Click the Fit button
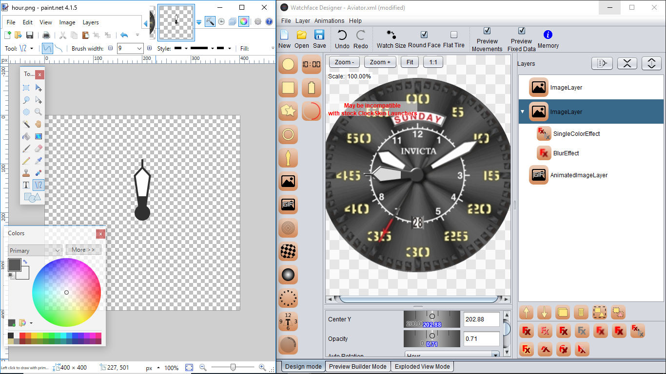666x374 pixels. click(x=410, y=62)
